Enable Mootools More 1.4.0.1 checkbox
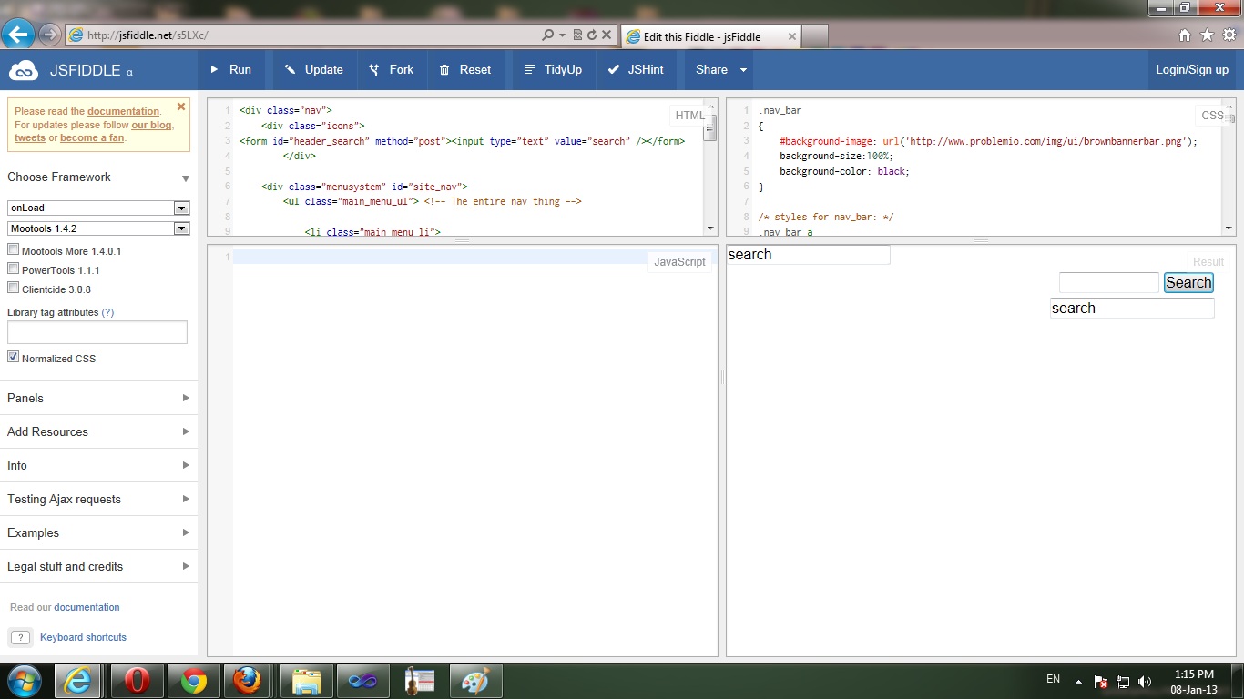Viewport: 1244px width, 699px height. click(x=13, y=249)
